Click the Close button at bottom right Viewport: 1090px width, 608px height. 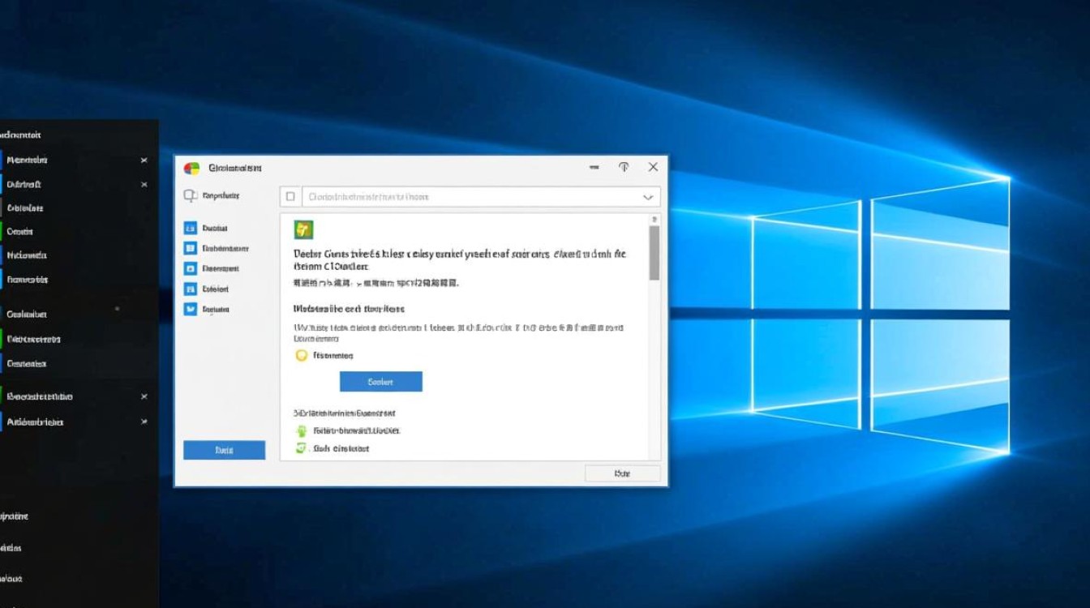(621, 473)
